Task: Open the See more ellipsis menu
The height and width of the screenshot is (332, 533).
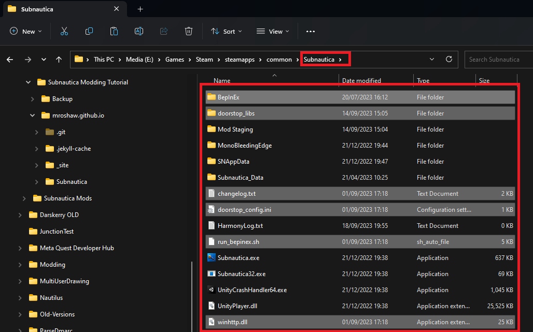Action: (x=311, y=32)
